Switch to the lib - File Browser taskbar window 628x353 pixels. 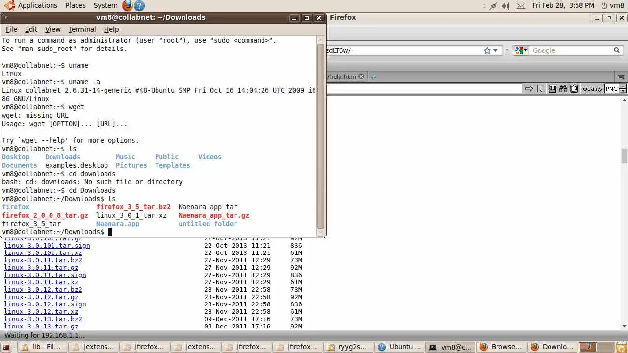pyautogui.click(x=42, y=347)
